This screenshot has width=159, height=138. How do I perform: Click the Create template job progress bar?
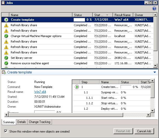(x=79, y=20)
